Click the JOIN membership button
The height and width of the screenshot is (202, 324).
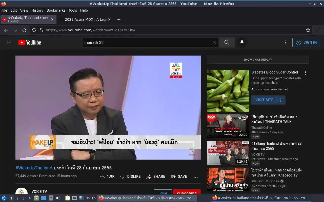[163, 192]
